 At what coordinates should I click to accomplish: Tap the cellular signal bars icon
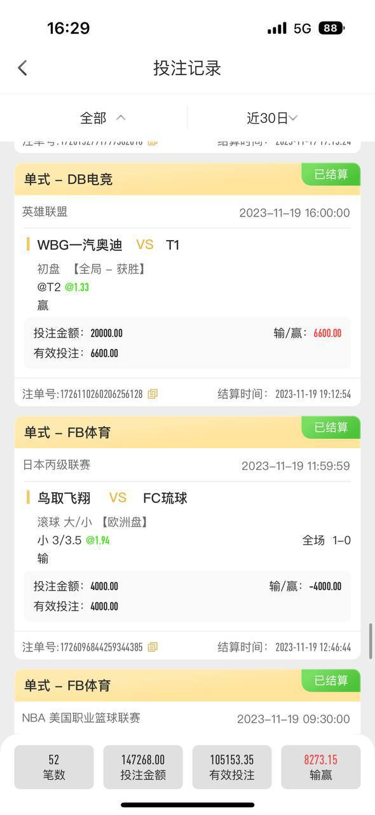(276, 28)
